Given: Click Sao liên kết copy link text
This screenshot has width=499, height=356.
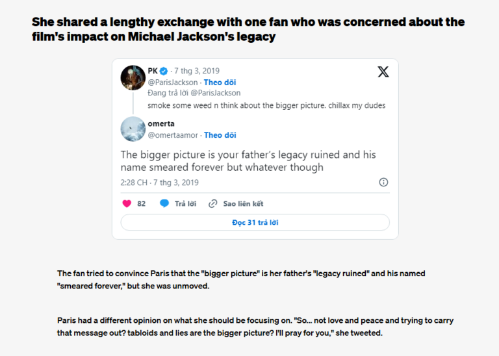Looking at the screenshot, I should coord(243,203).
